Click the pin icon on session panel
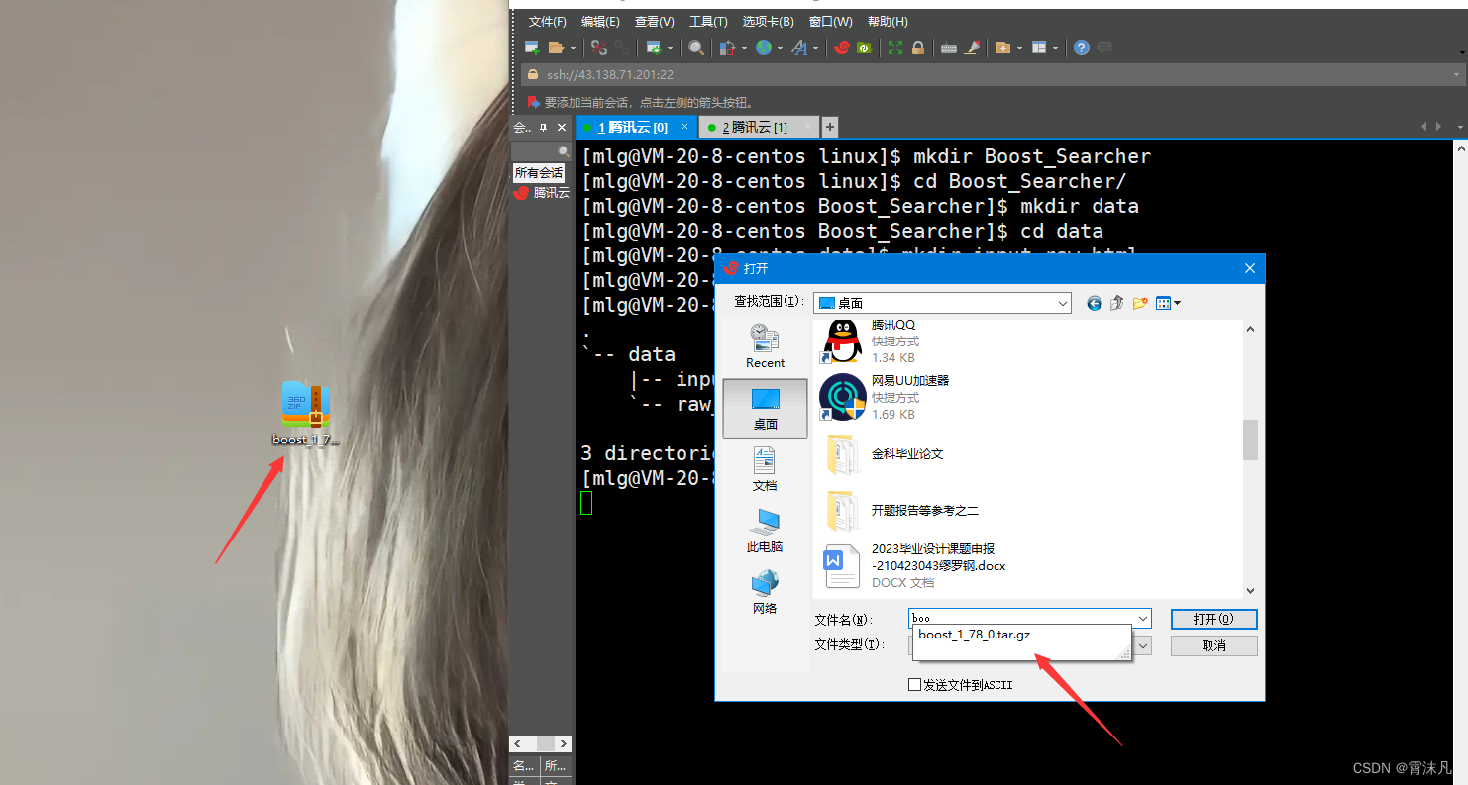The height and width of the screenshot is (785, 1468). pyautogui.click(x=543, y=128)
